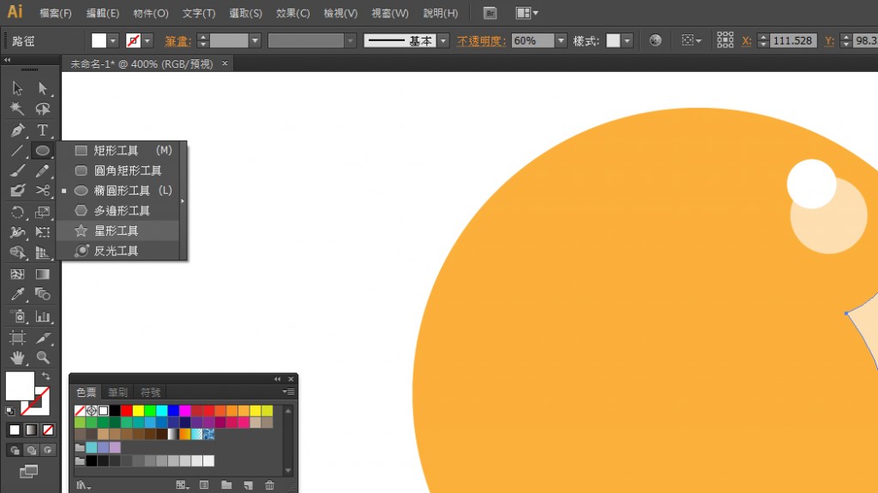Open fill color dropdown in control bar
Viewport: 878px width, 493px height.
(x=113, y=41)
